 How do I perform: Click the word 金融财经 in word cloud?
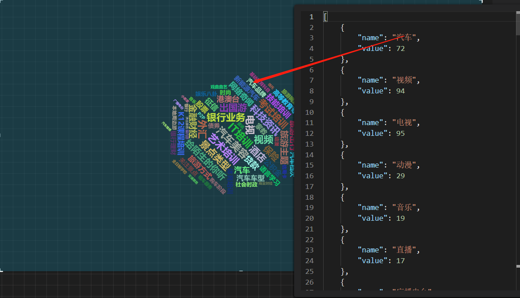(193, 121)
